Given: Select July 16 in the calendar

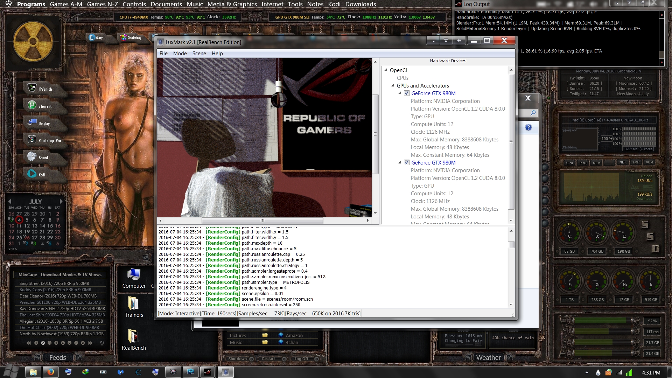Looking at the screenshot, I should 58,226.
